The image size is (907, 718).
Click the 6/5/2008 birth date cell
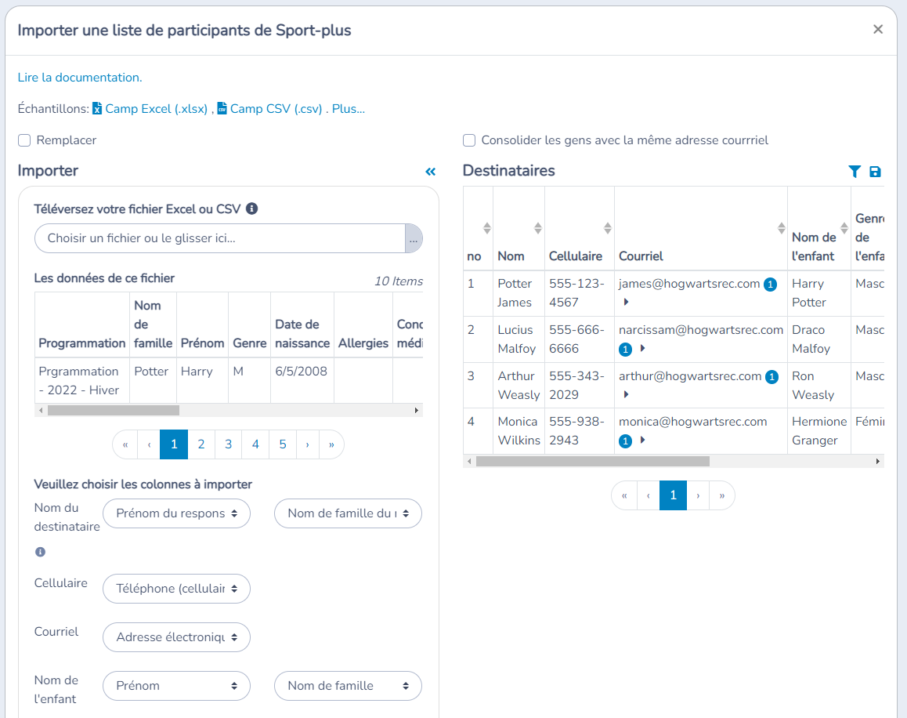[x=302, y=380]
